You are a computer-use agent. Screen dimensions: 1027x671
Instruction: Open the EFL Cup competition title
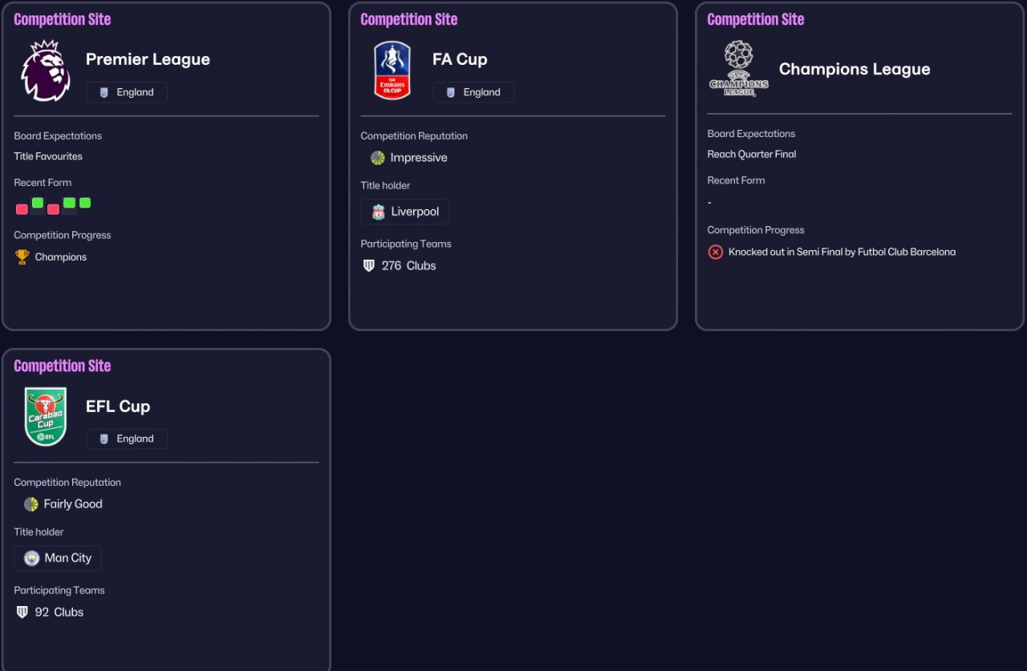[118, 406]
